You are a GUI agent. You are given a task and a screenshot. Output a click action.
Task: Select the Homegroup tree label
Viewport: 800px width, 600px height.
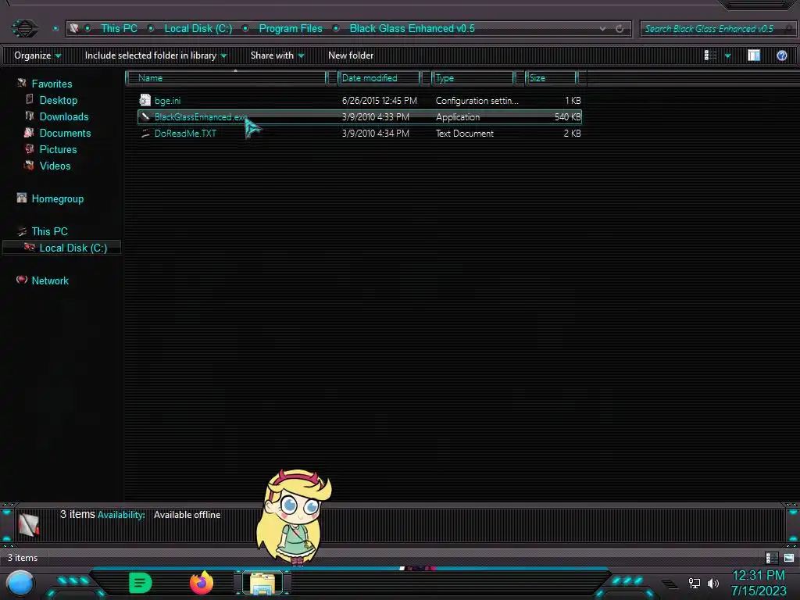57,198
